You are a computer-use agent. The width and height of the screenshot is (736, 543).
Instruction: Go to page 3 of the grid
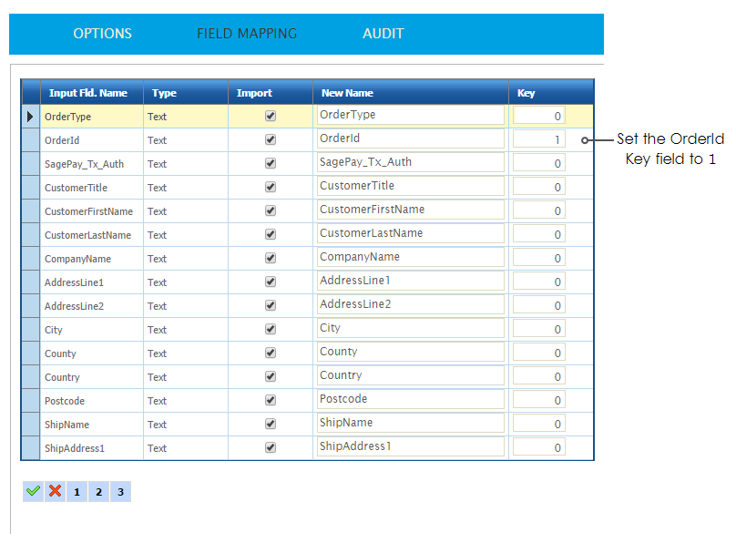point(120,492)
